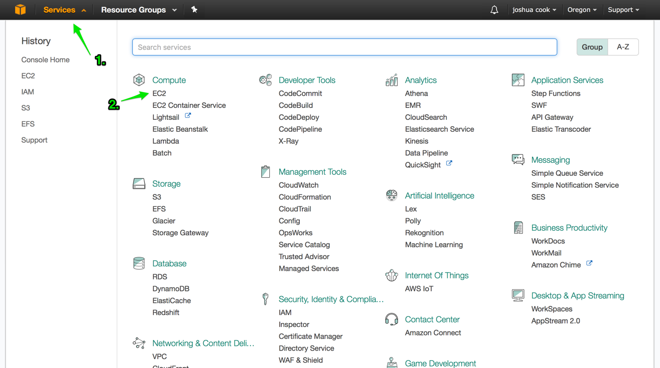The height and width of the screenshot is (368, 660).
Task: Click the Compute category heading
Action: point(169,80)
